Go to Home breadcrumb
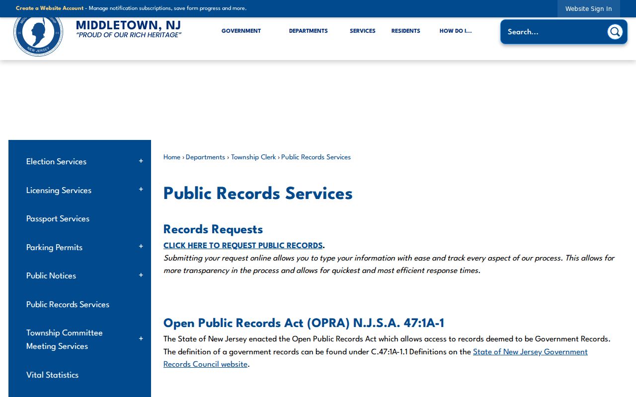The image size is (636, 397). pos(172,157)
